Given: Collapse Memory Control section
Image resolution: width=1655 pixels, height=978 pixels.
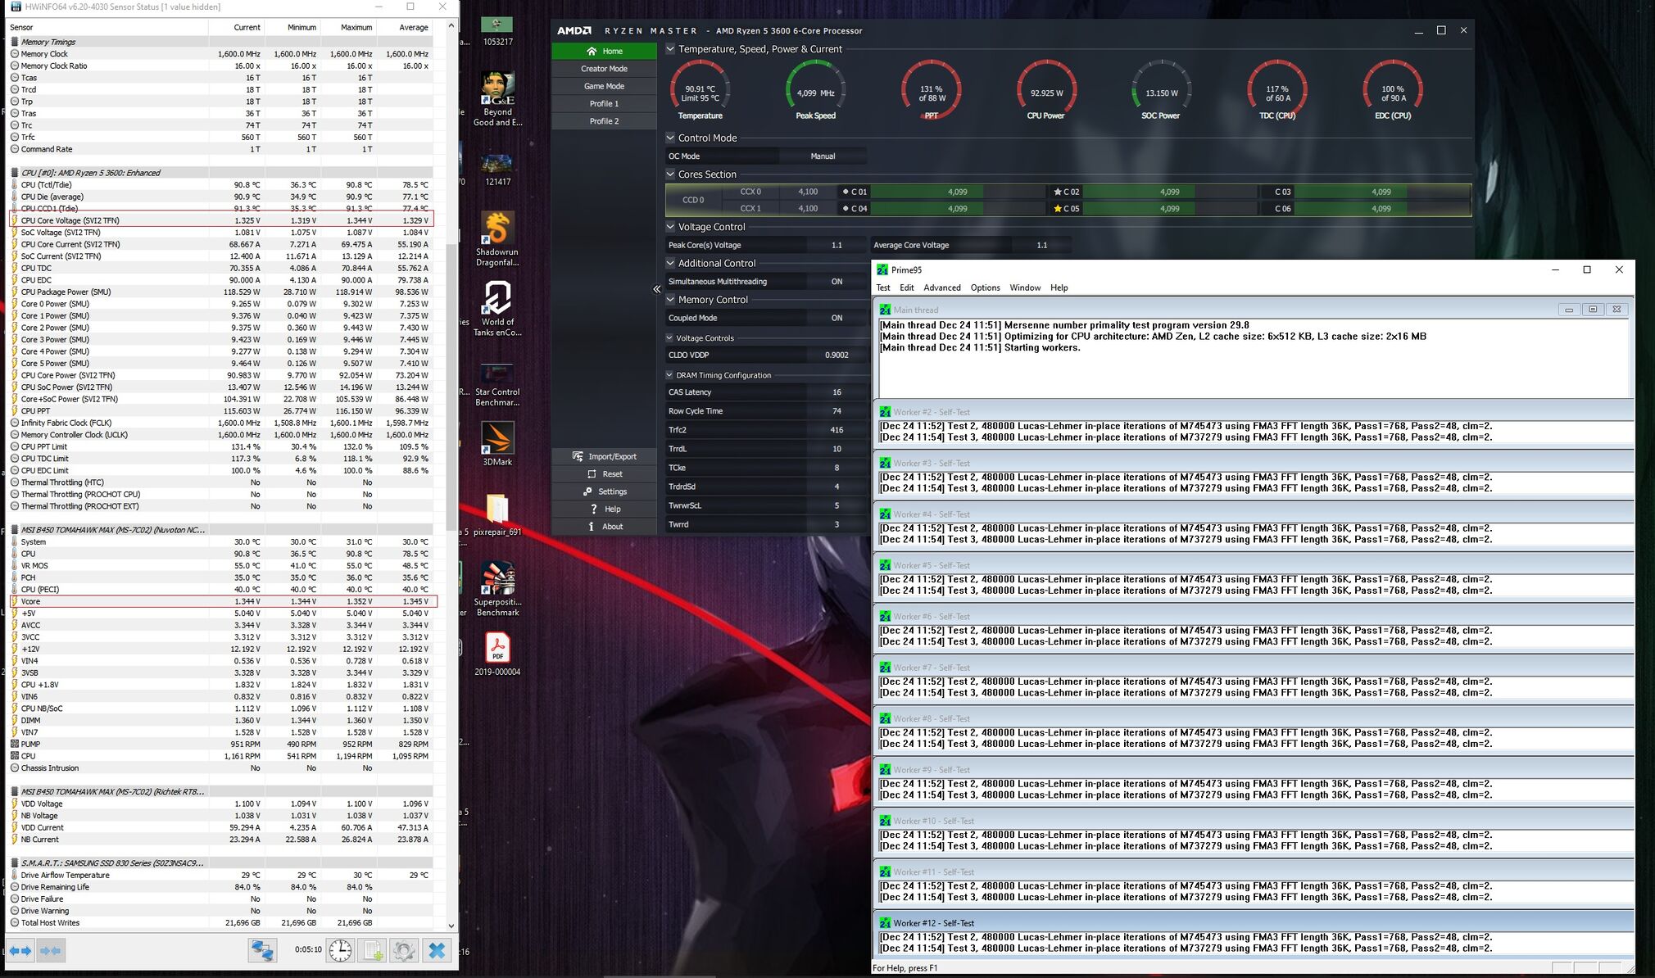Looking at the screenshot, I should pos(670,300).
